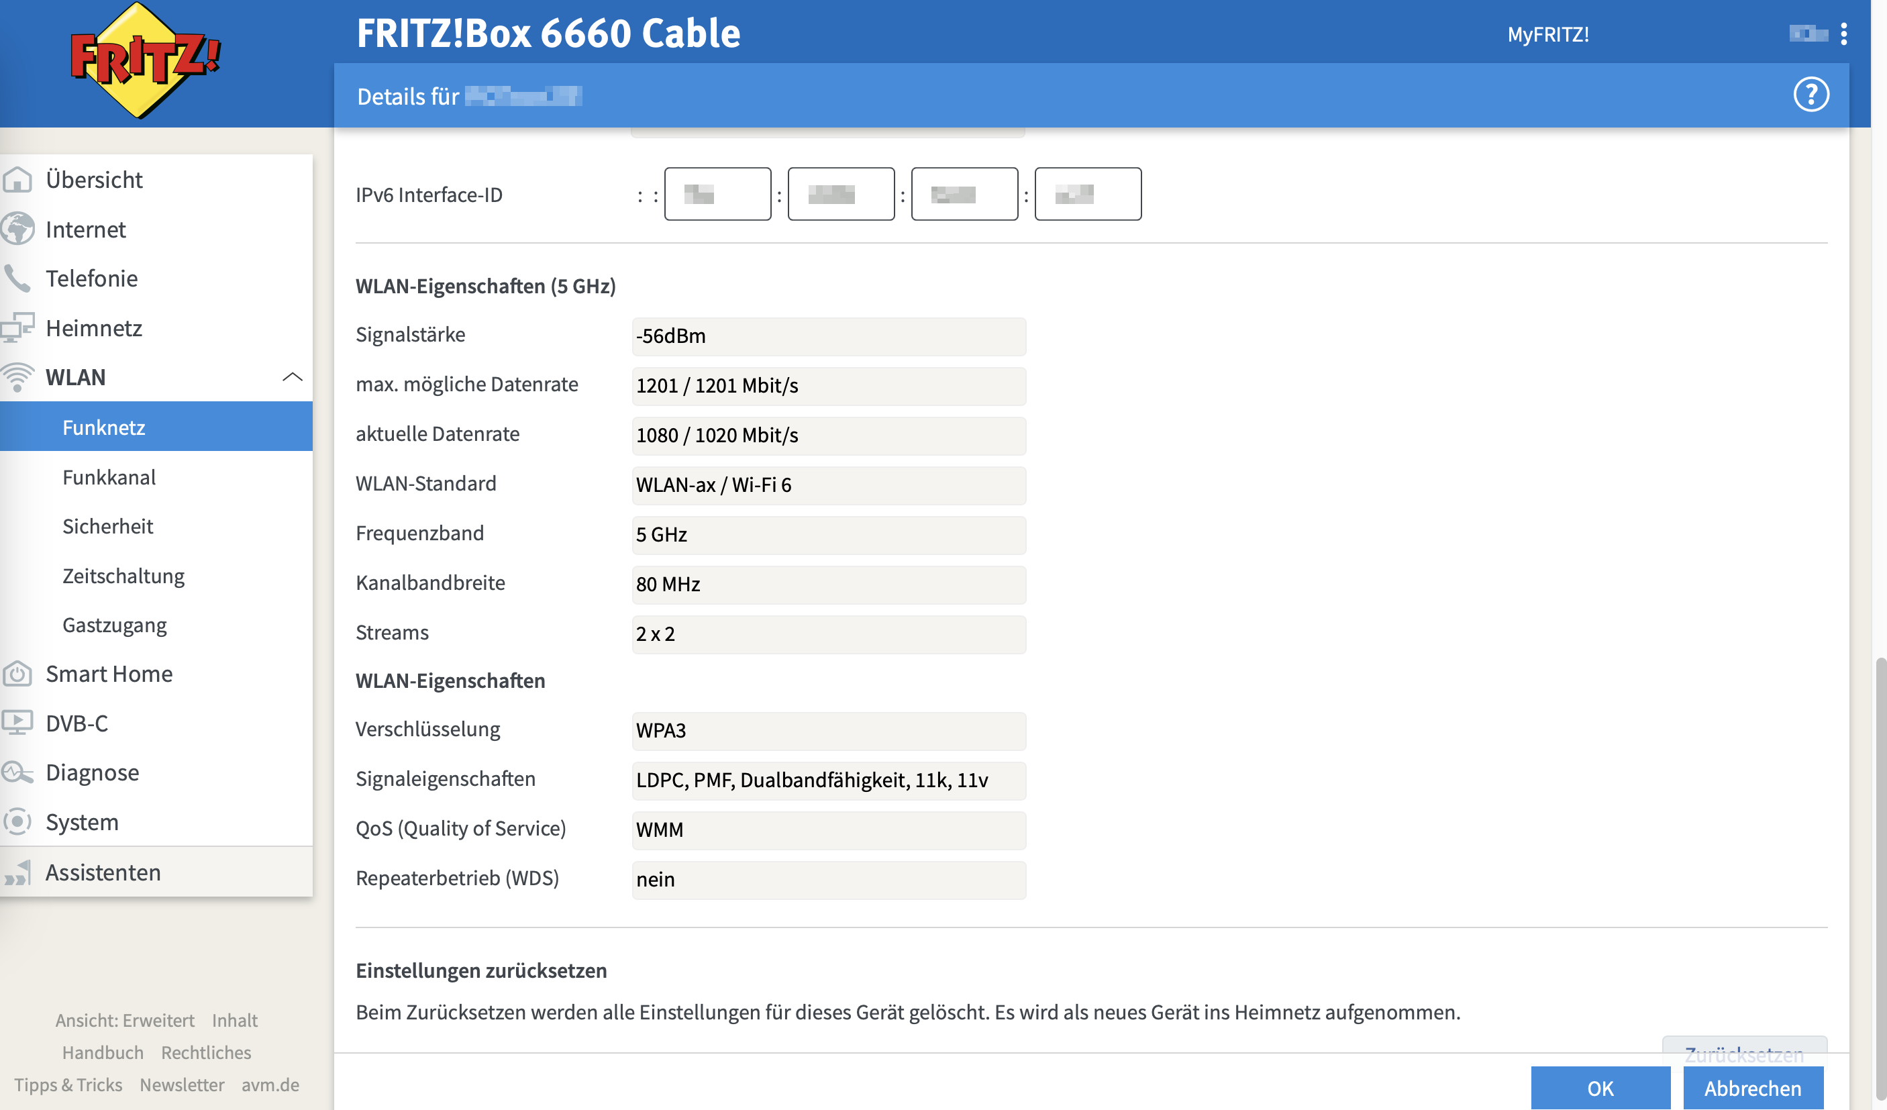
Task: Open the MyFRITZ! link
Action: pos(1547,34)
